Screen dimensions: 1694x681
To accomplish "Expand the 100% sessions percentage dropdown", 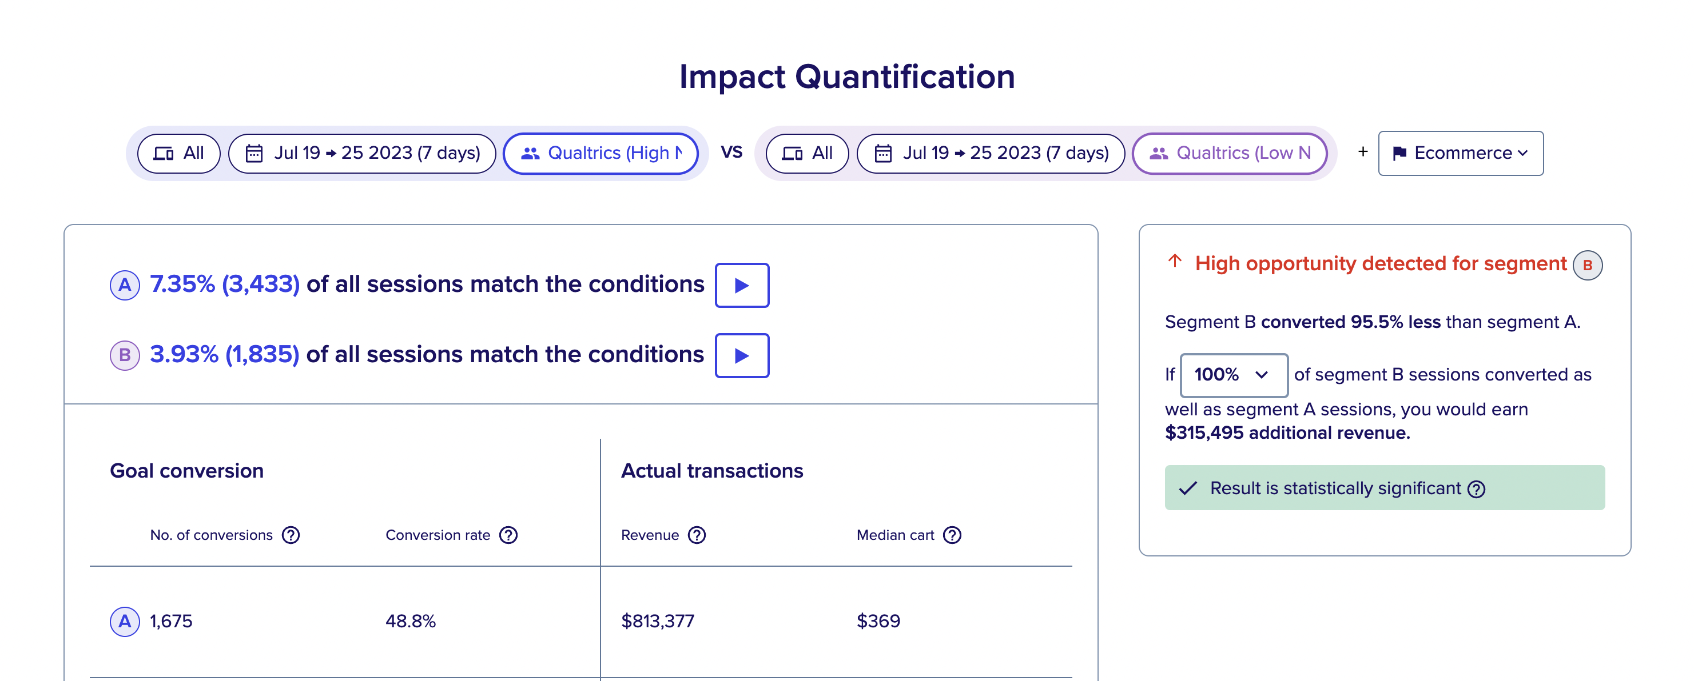I will click(1234, 375).
